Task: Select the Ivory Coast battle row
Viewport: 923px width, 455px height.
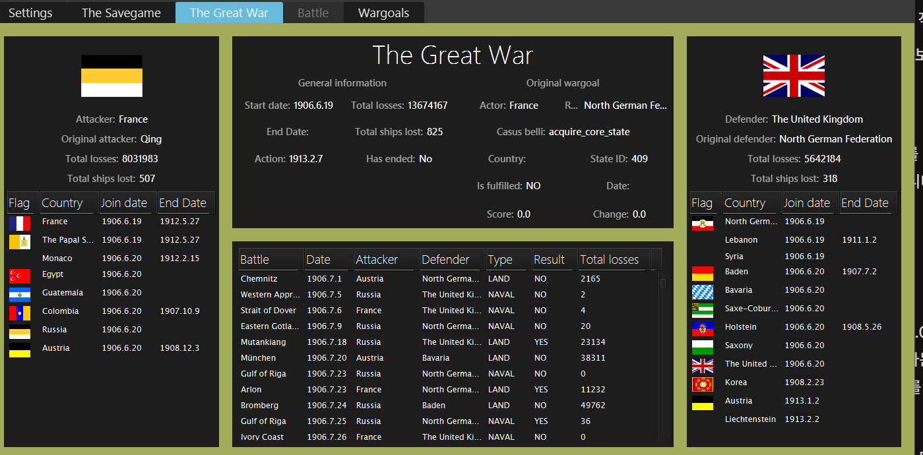Action: pyautogui.click(x=448, y=437)
